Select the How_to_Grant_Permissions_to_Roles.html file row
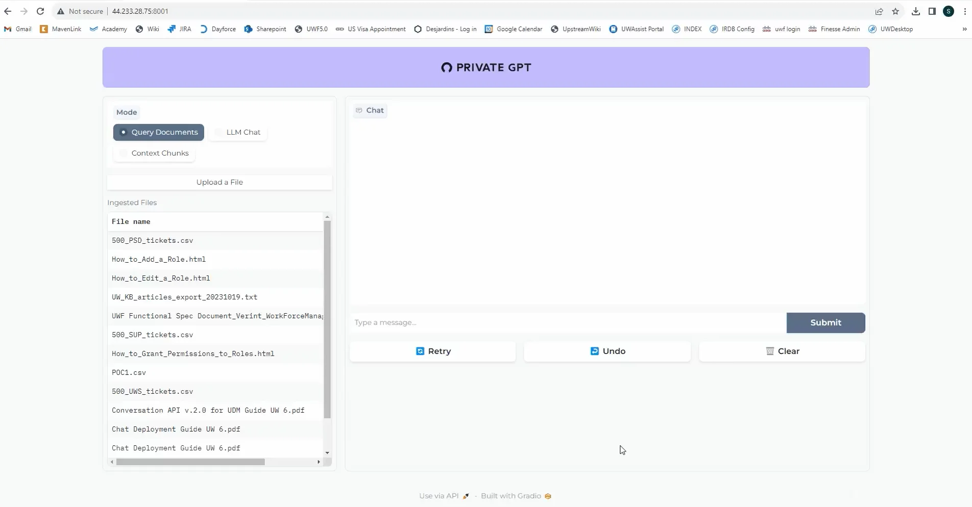 pos(215,353)
